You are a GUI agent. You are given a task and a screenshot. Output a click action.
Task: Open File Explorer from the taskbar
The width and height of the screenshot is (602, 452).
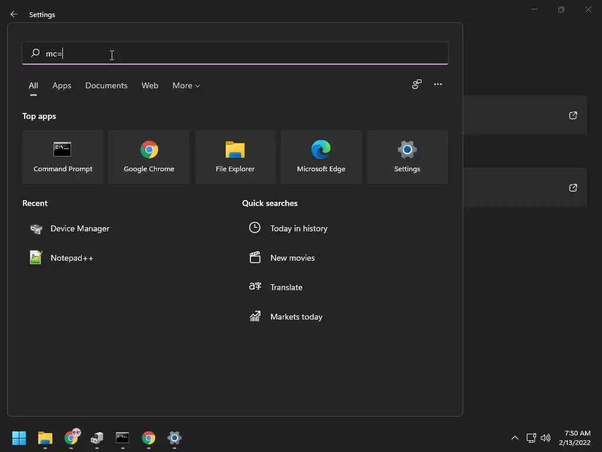(x=45, y=438)
